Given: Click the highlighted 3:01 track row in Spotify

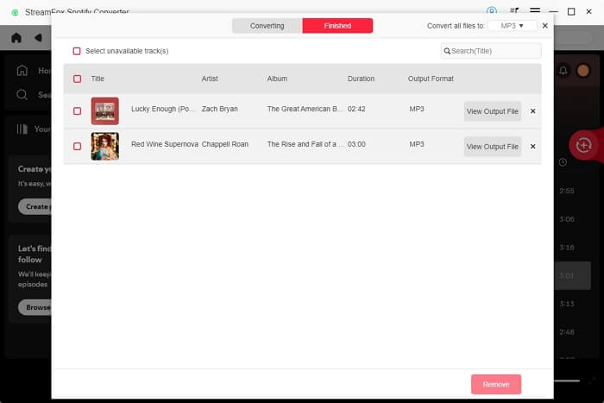Looking at the screenshot, I should tap(573, 275).
